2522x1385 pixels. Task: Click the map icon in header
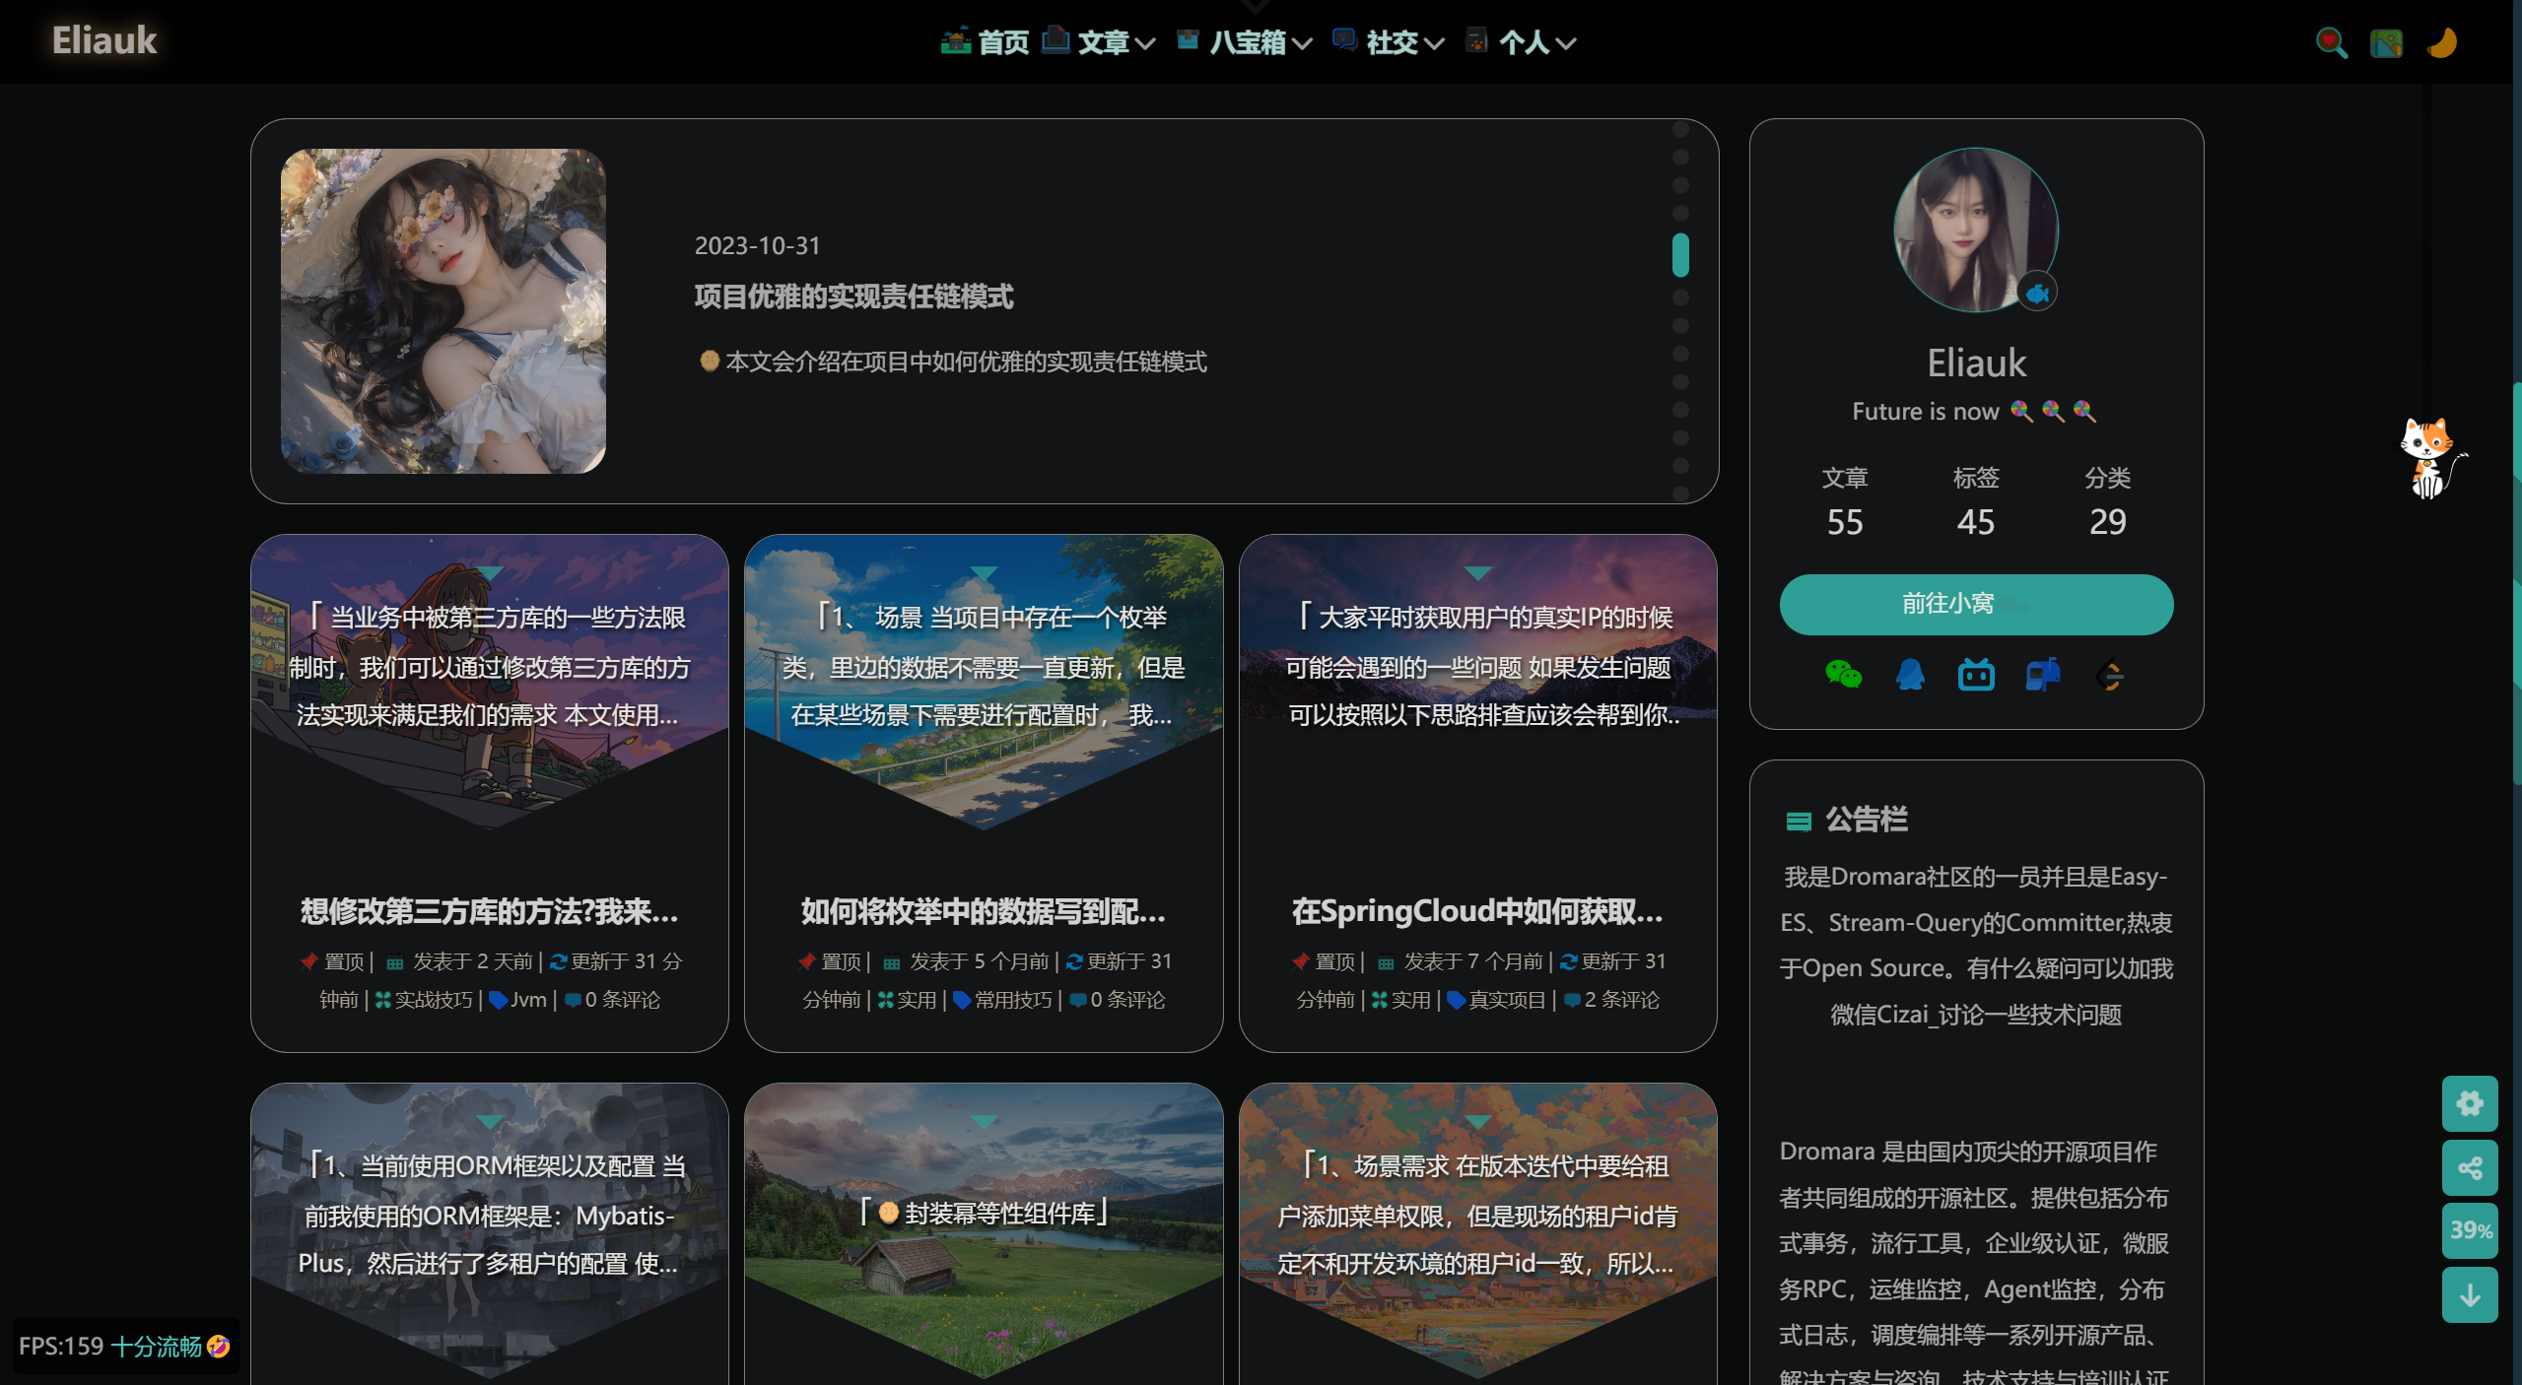click(2386, 42)
